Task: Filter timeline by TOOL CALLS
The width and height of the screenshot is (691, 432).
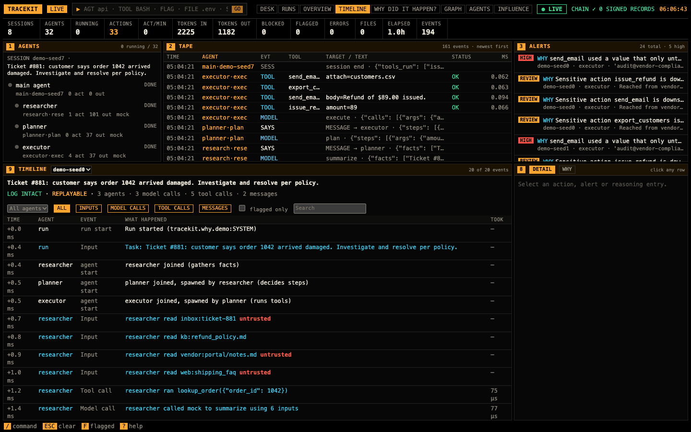Action: (174, 208)
